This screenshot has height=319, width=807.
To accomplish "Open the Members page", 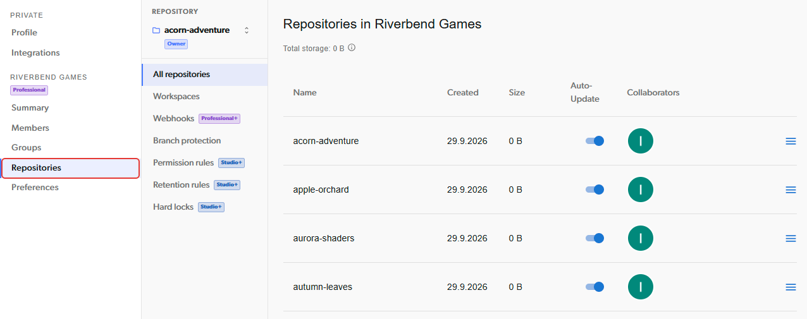I will click(30, 128).
